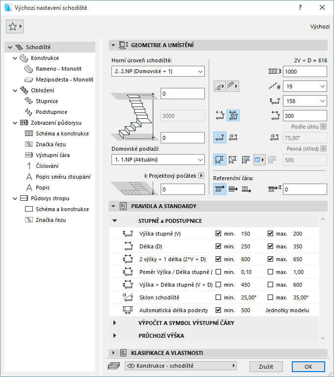
Task: Click the Klasifikace a vlastnosti panel icon
Action: [123, 353]
